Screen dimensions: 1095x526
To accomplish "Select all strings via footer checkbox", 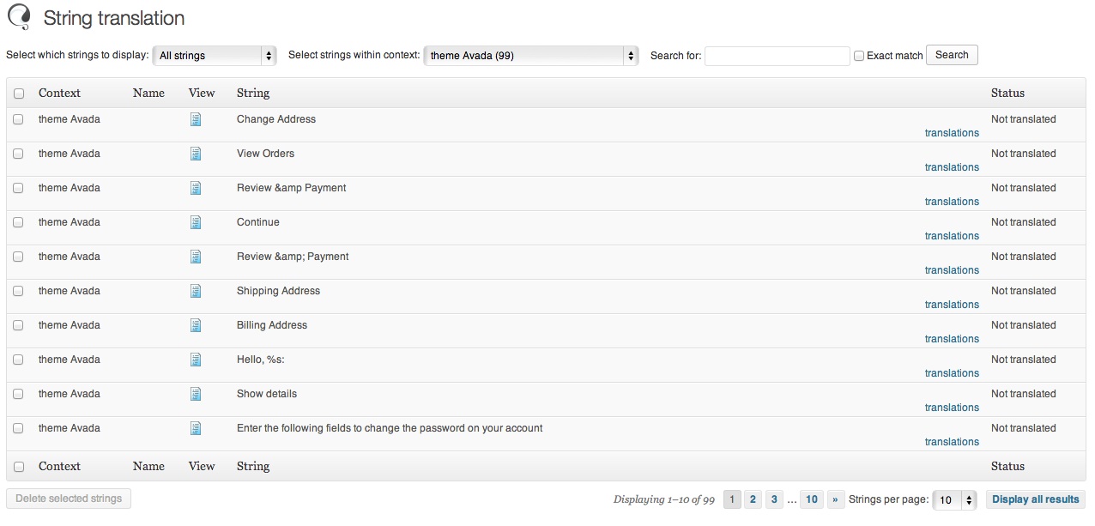I will (19, 467).
